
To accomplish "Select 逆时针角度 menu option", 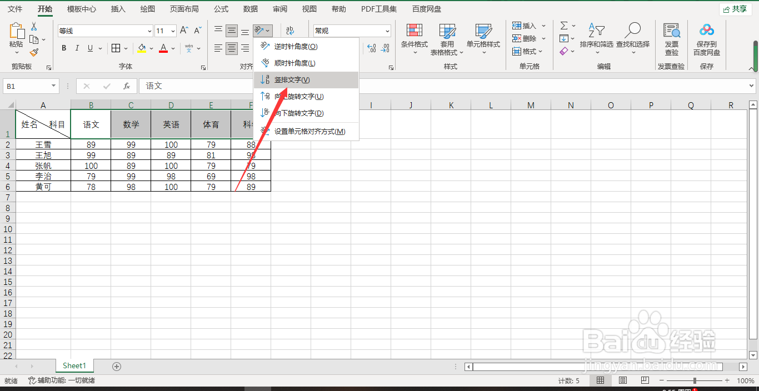I will [306, 47].
